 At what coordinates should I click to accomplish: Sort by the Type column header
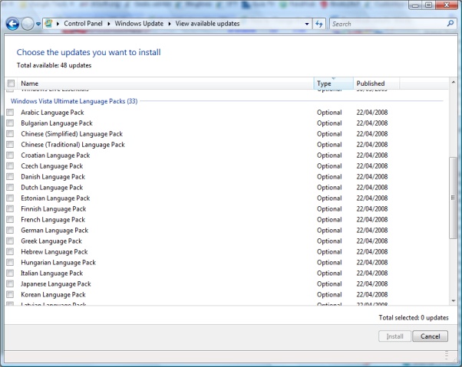coord(334,84)
